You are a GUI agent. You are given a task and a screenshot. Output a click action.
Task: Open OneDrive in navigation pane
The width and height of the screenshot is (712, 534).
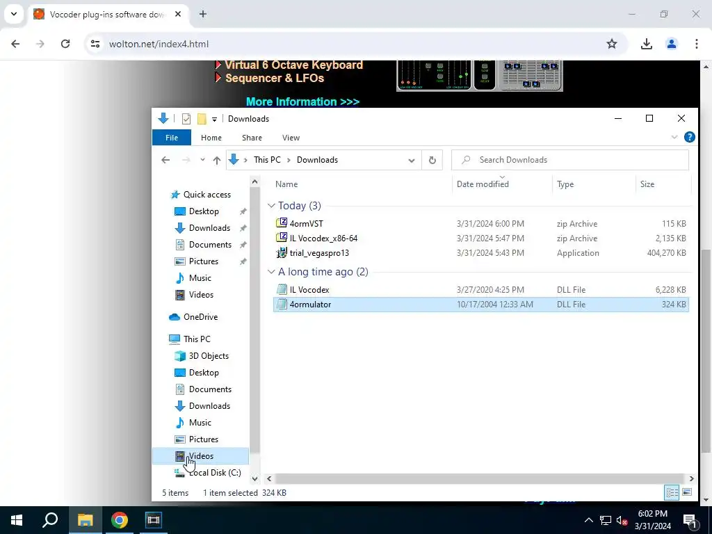point(200,317)
